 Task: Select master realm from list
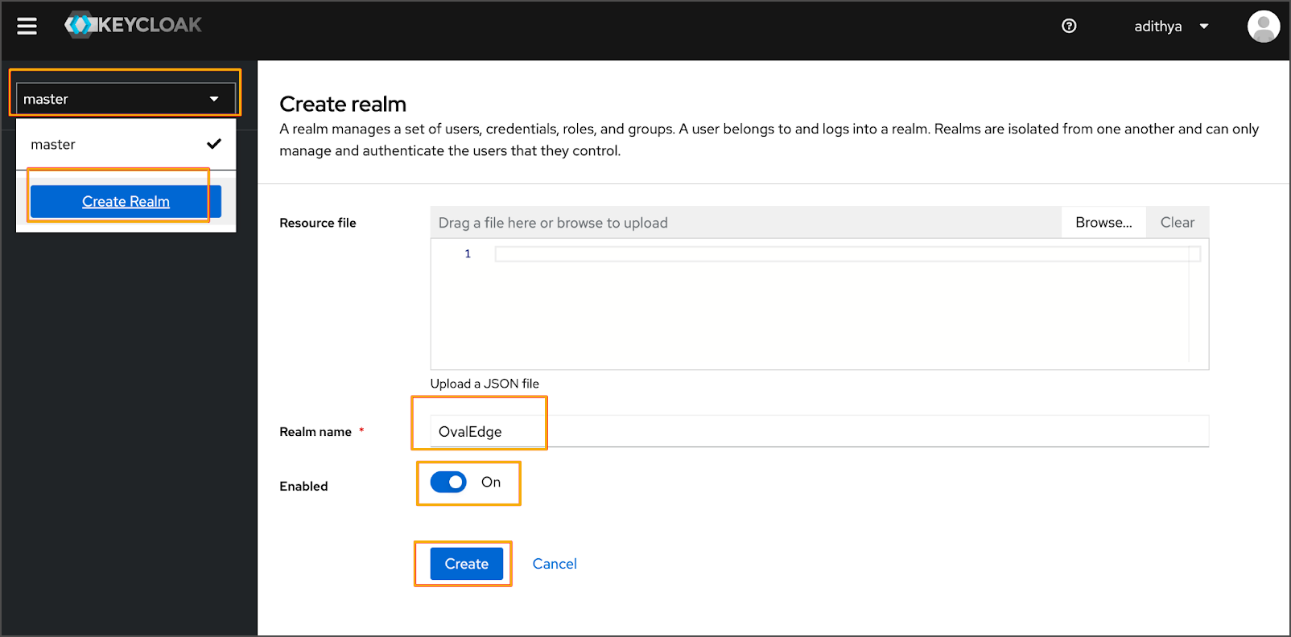pos(53,145)
